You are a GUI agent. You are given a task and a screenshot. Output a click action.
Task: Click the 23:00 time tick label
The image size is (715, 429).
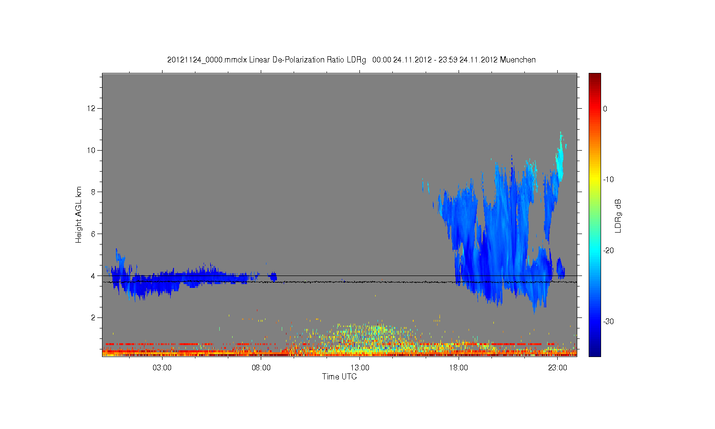click(558, 368)
